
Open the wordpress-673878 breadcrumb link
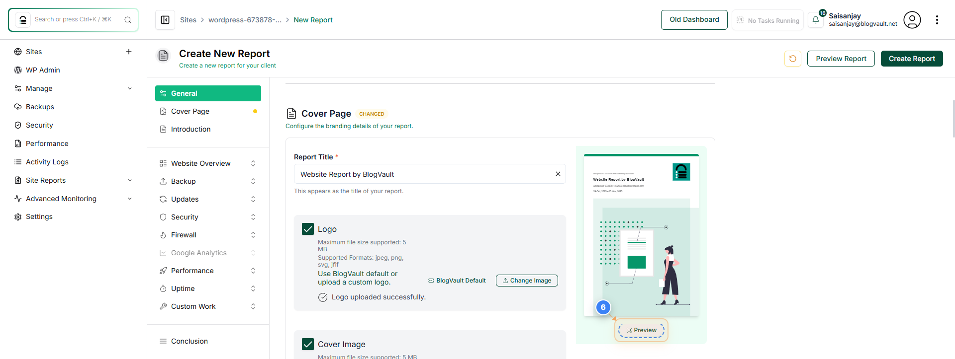pos(245,20)
